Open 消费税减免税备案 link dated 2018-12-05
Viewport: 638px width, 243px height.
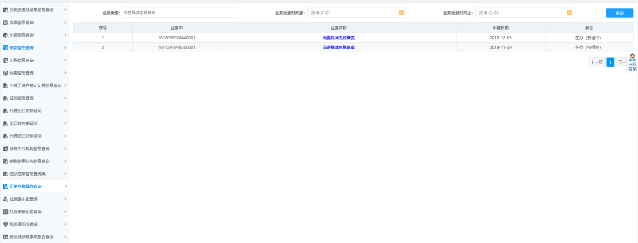click(338, 38)
